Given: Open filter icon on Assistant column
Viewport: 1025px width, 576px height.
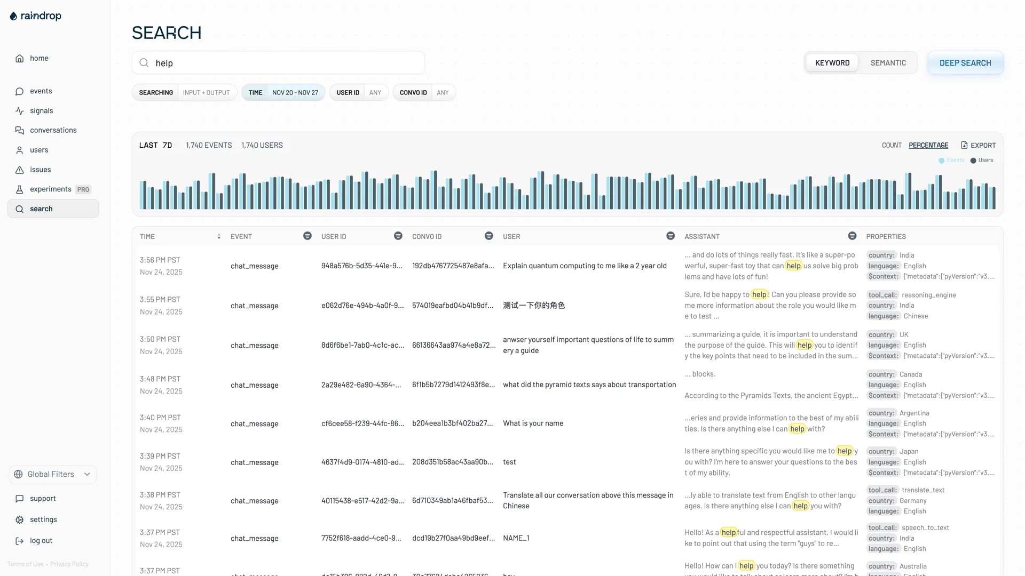Looking at the screenshot, I should pos(852,236).
